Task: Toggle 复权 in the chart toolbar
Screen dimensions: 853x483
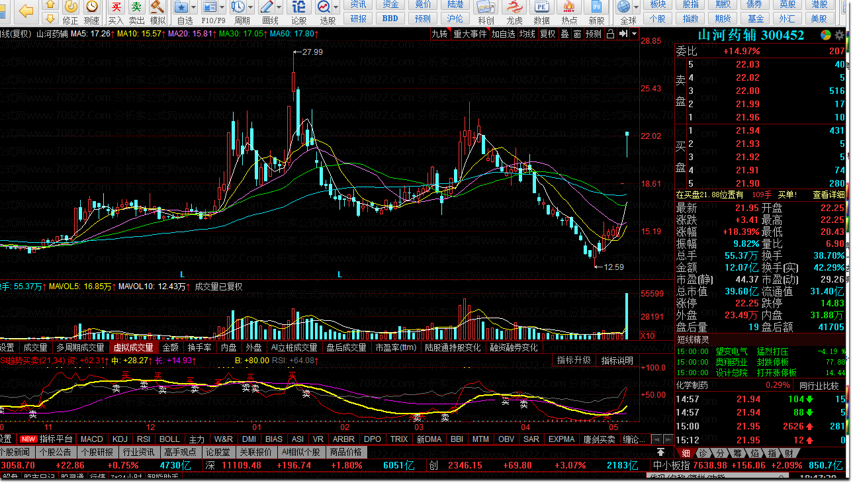Action: tap(548, 34)
